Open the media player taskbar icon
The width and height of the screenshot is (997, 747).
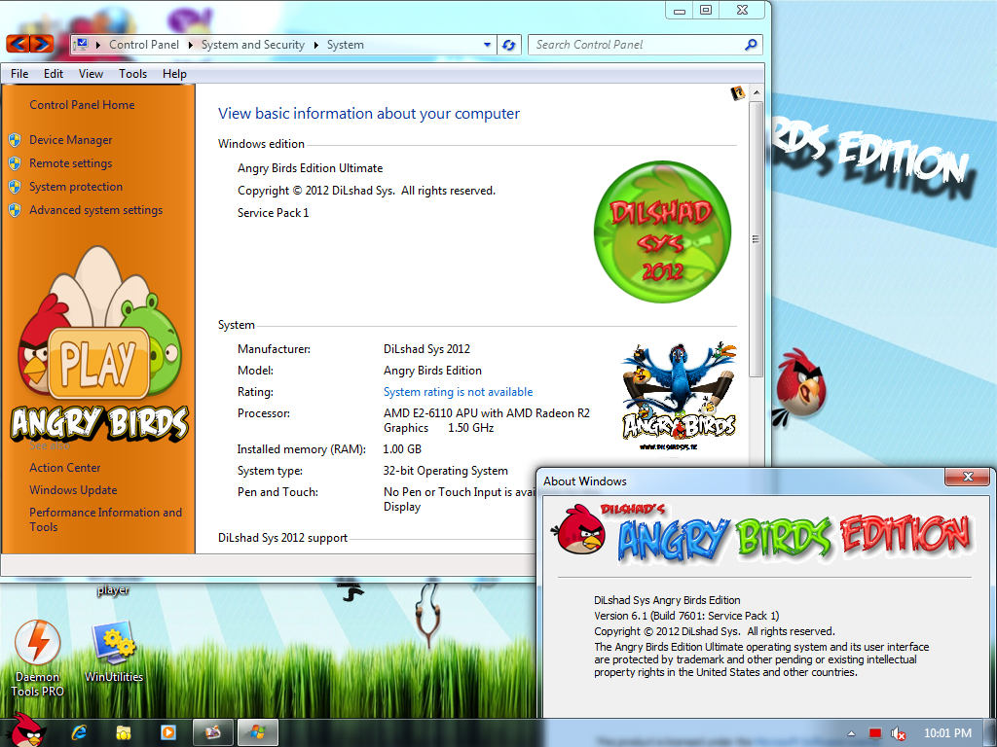[x=167, y=732]
